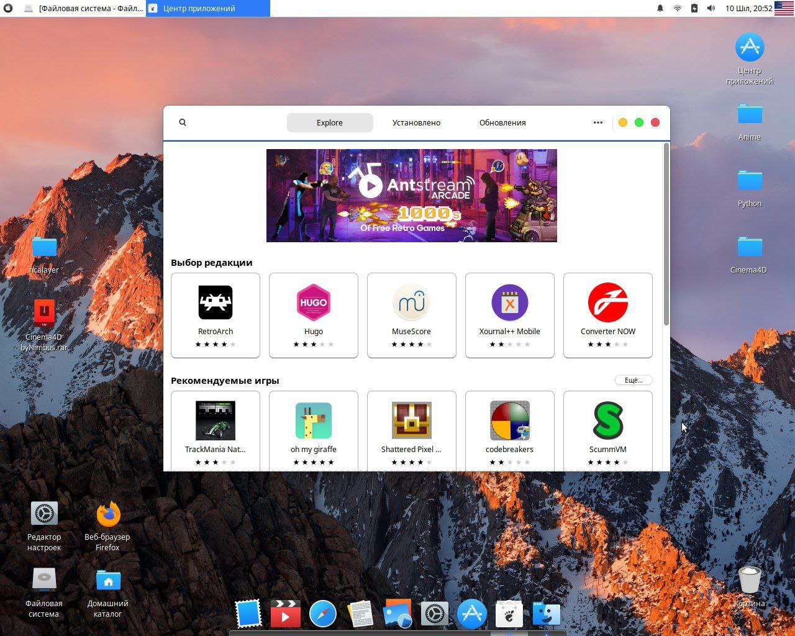
Task: Open the Установлено tab
Action: 416,122
